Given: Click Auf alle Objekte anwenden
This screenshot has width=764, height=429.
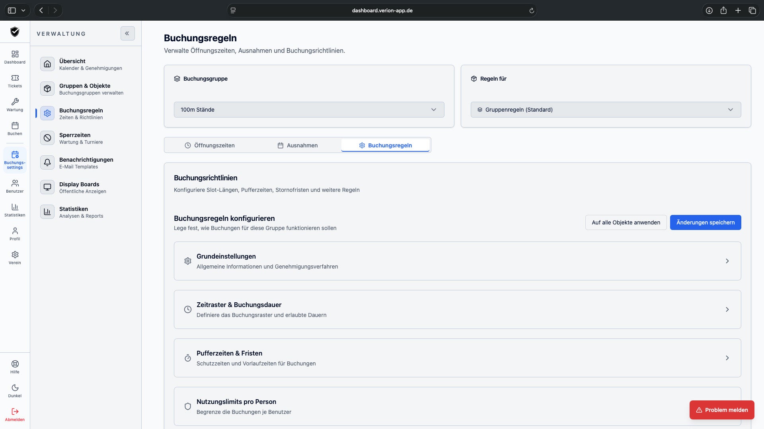Looking at the screenshot, I should 626,222.
